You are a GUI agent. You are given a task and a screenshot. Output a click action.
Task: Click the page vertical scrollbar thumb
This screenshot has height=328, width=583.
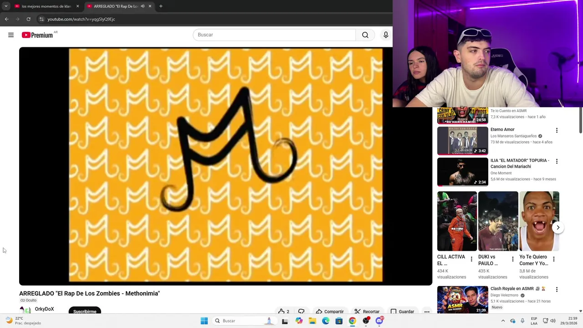point(580,121)
